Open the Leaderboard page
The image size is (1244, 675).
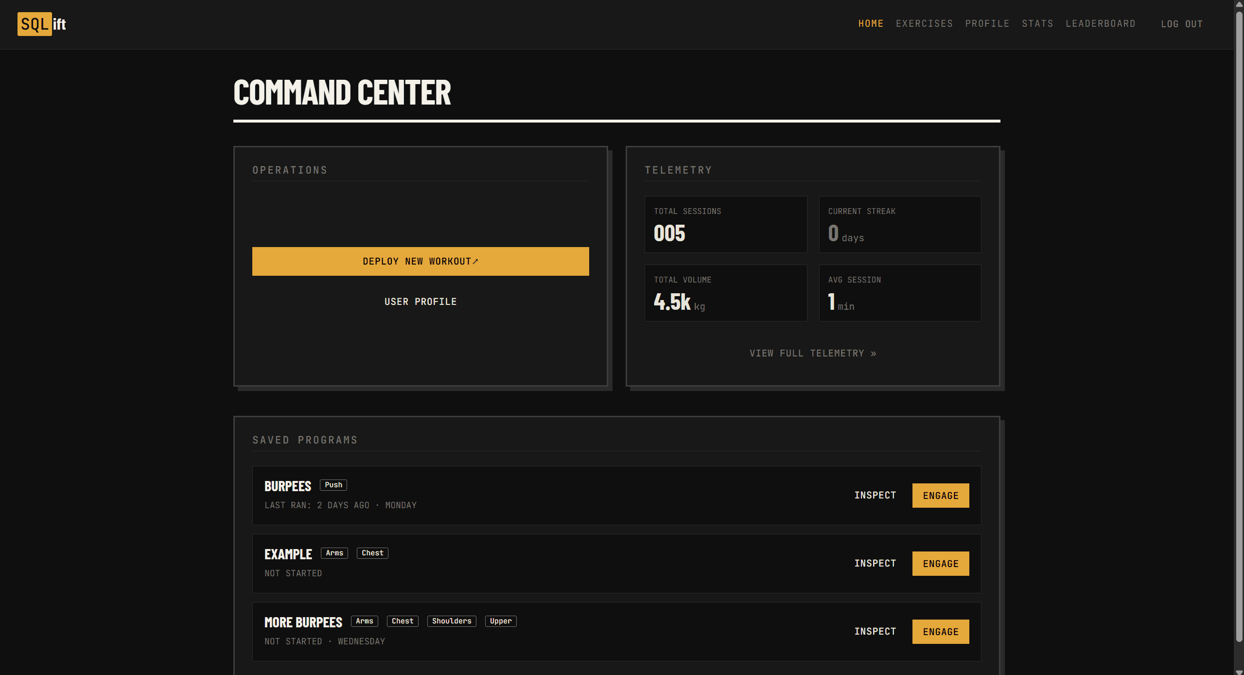pos(1101,23)
